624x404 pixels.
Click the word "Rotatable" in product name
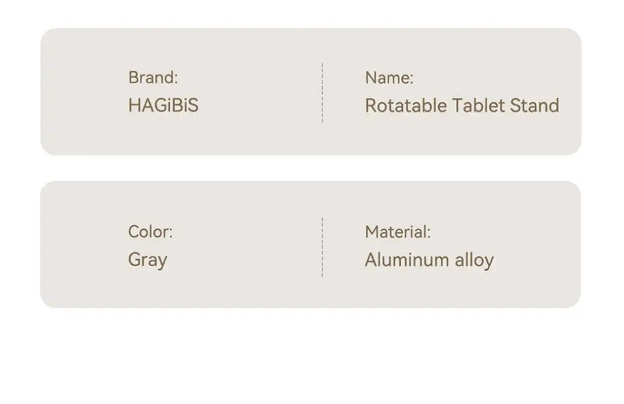(x=406, y=106)
